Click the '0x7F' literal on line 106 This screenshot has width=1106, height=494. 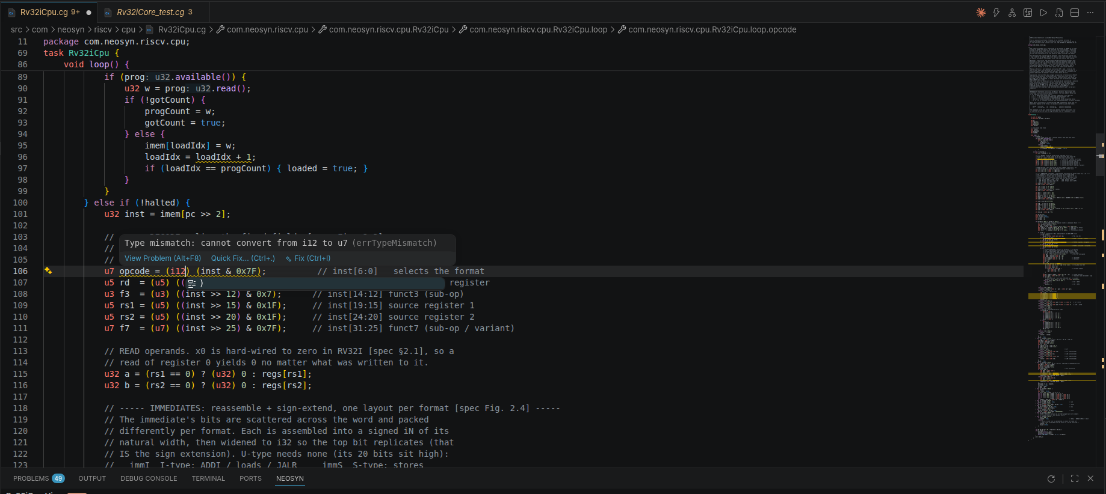(246, 271)
